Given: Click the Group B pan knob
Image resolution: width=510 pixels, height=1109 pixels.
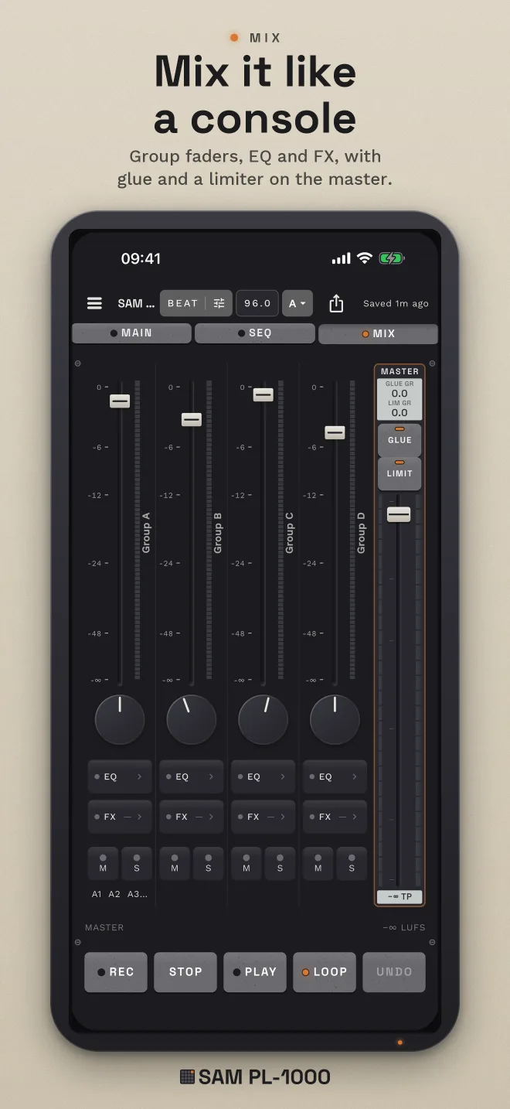Looking at the screenshot, I should 192,719.
